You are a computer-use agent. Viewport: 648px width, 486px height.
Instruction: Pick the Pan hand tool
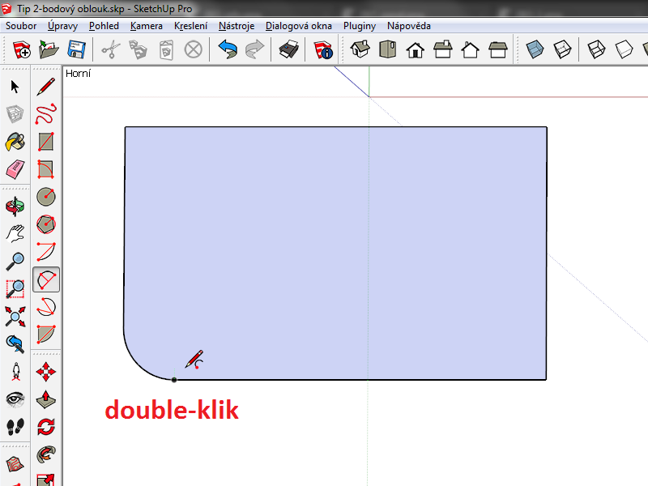click(15, 234)
